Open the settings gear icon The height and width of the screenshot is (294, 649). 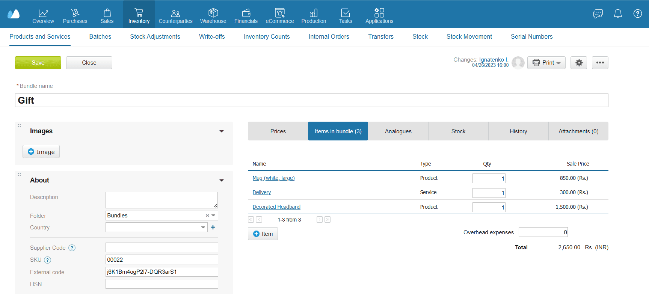(x=579, y=63)
